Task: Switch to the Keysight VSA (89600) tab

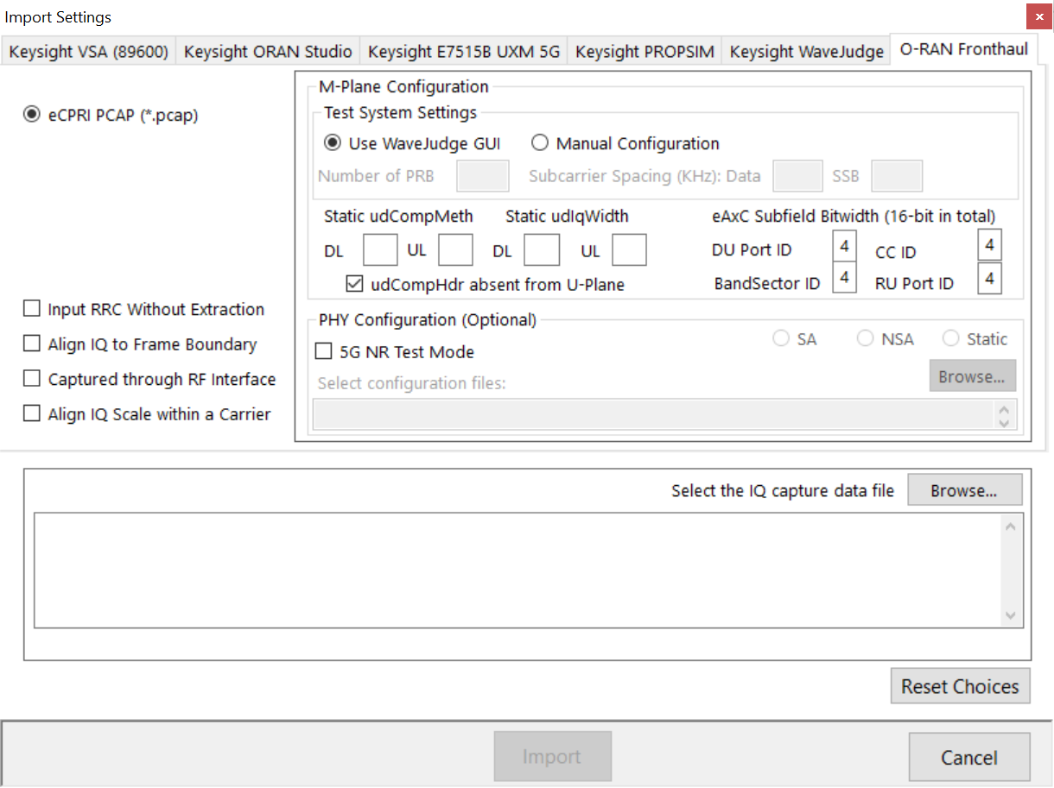Action: pyautogui.click(x=88, y=52)
